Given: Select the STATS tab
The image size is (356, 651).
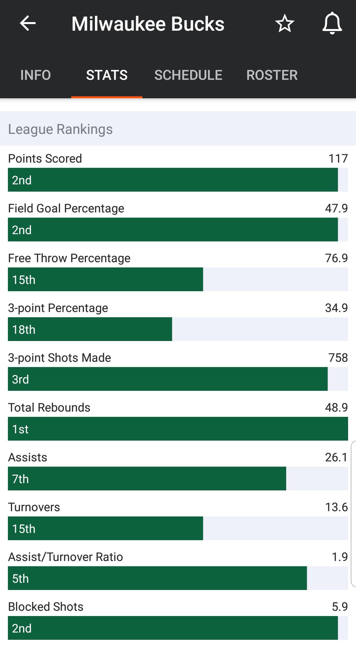Looking at the screenshot, I should (x=107, y=75).
